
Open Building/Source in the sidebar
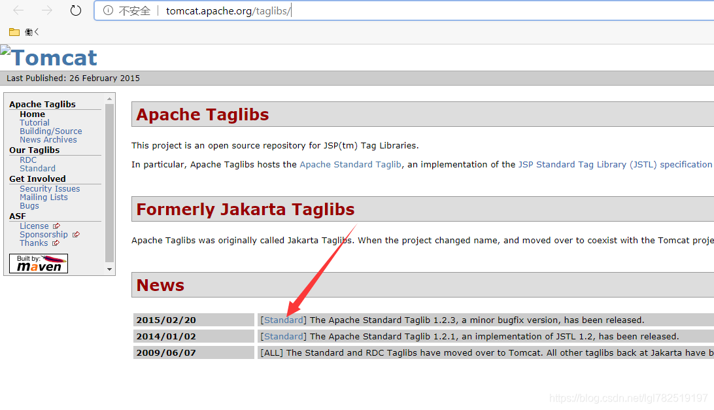pyautogui.click(x=51, y=131)
